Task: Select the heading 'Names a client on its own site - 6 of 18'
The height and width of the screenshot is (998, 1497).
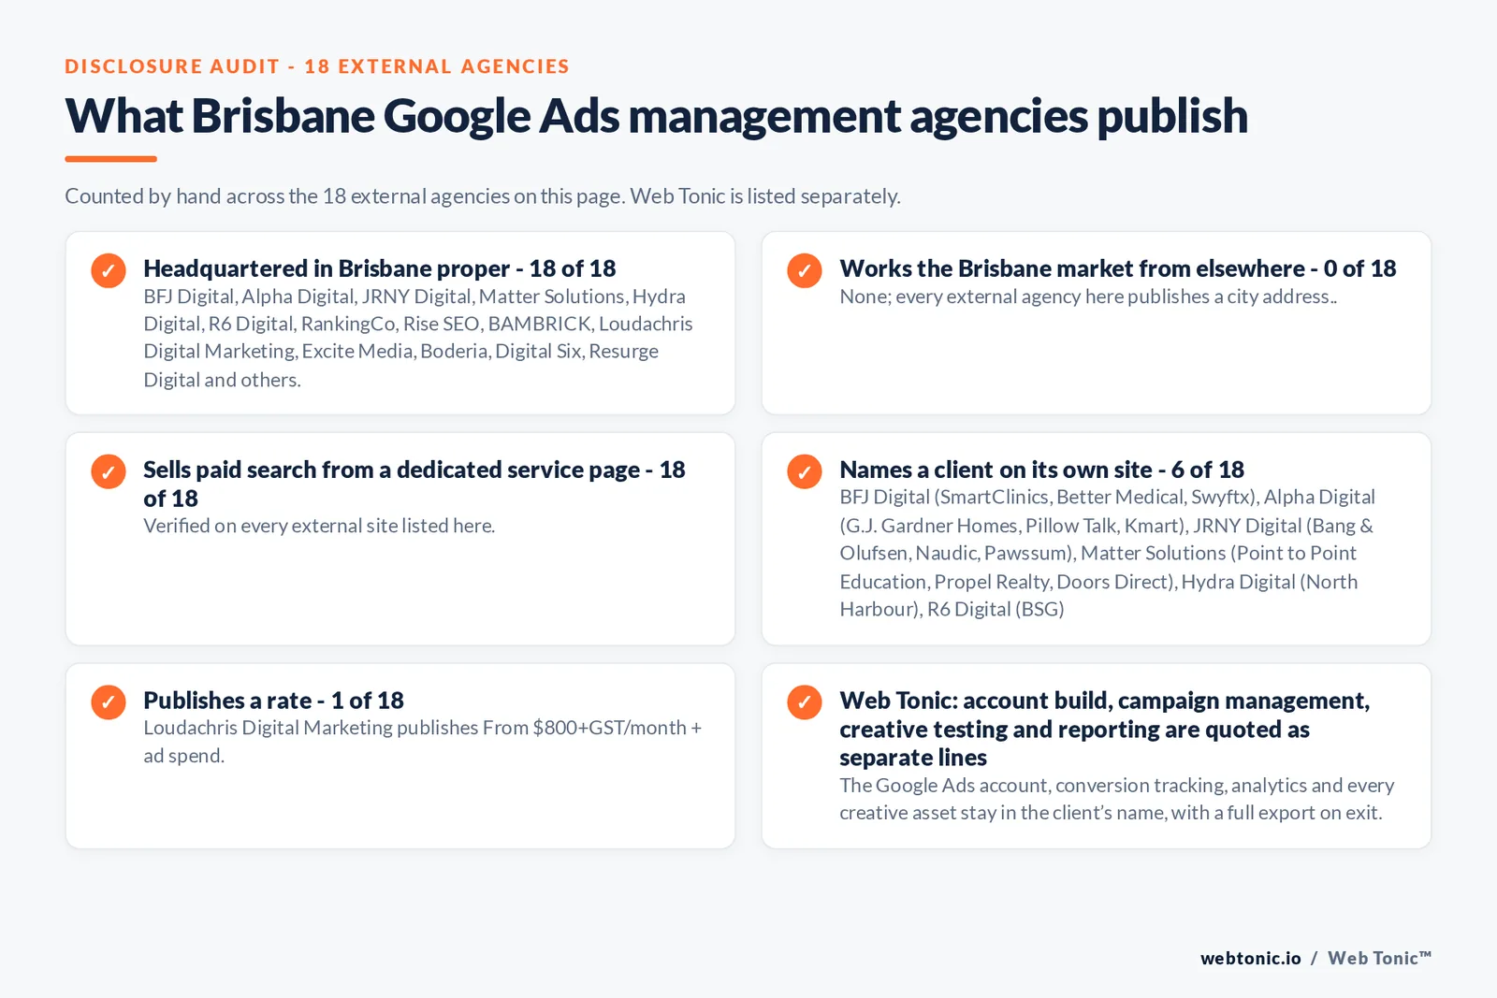Action: (1041, 470)
